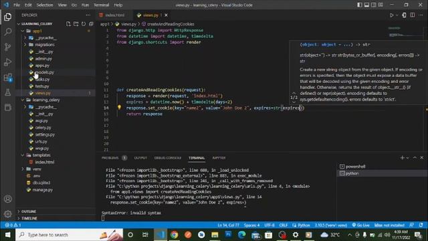The width and height of the screenshot is (428, 241).
Task: Click the Windows taskbar search box
Action: click(x=69, y=235)
